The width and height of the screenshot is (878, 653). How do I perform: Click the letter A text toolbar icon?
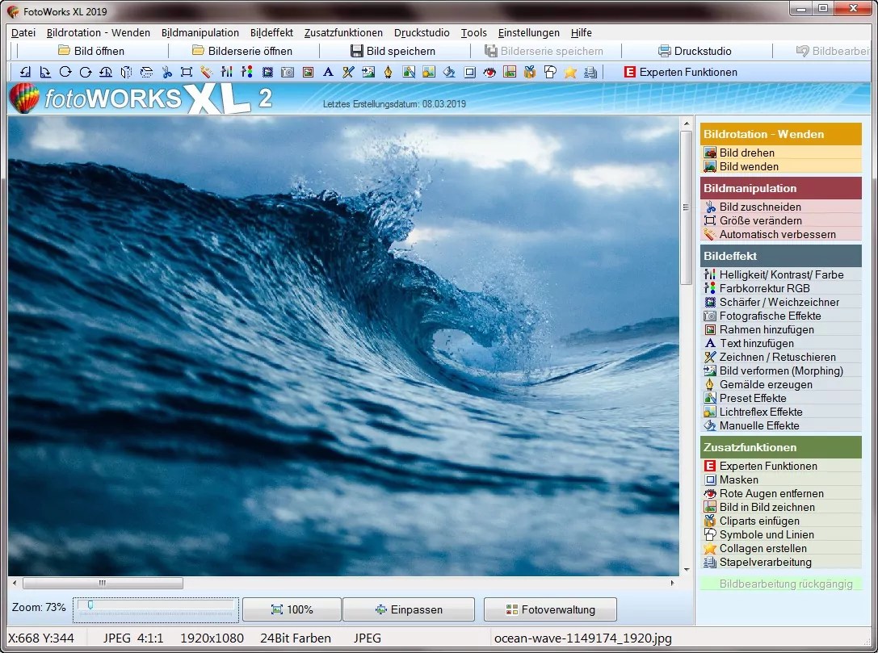pyautogui.click(x=328, y=72)
